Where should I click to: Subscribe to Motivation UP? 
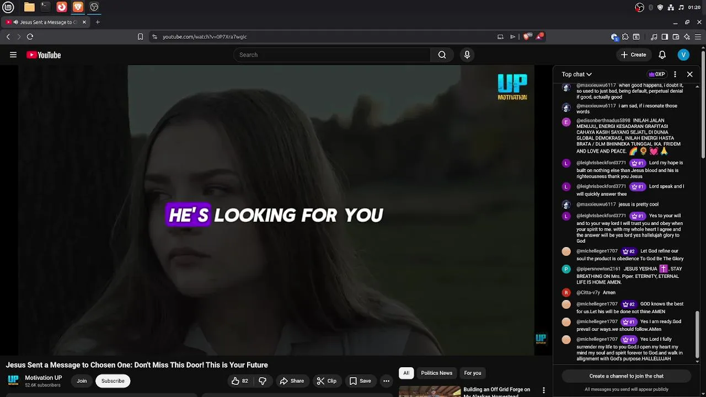pyautogui.click(x=113, y=381)
